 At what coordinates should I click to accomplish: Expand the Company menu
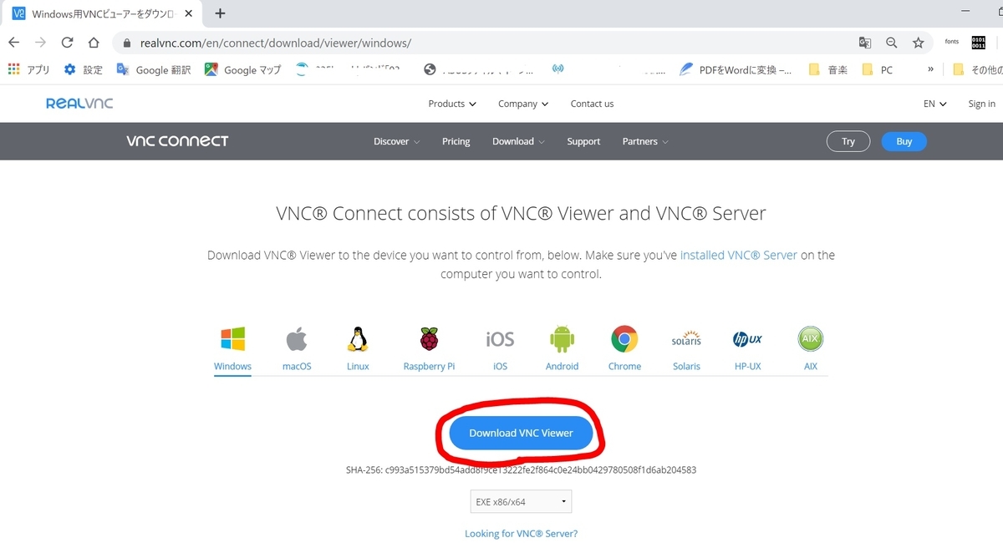click(x=523, y=104)
